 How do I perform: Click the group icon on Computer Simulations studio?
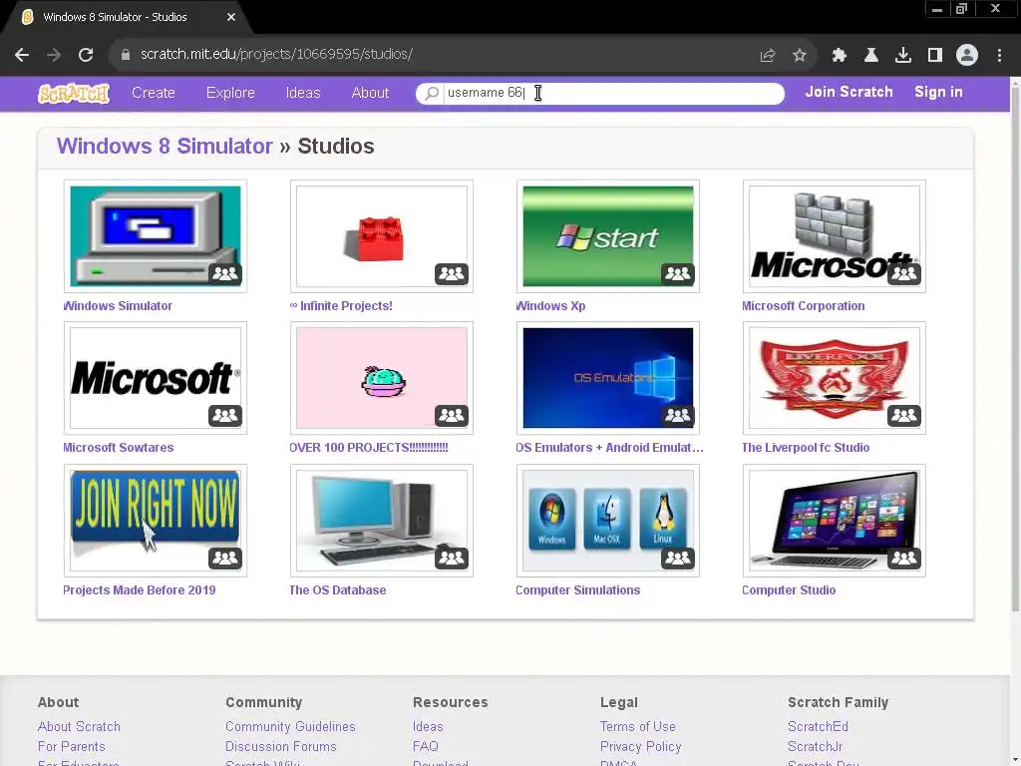(x=678, y=559)
